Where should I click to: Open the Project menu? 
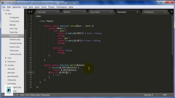(x=51, y=7)
